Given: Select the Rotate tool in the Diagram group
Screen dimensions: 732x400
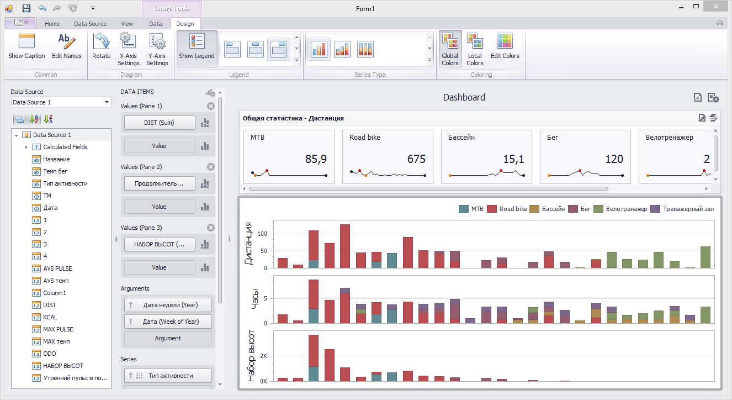Looking at the screenshot, I should click(102, 49).
